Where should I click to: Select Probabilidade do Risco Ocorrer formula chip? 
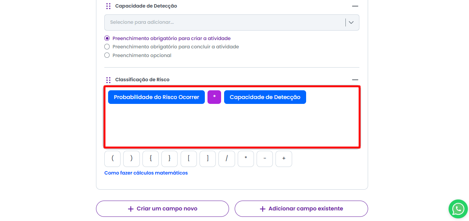[x=156, y=97]
